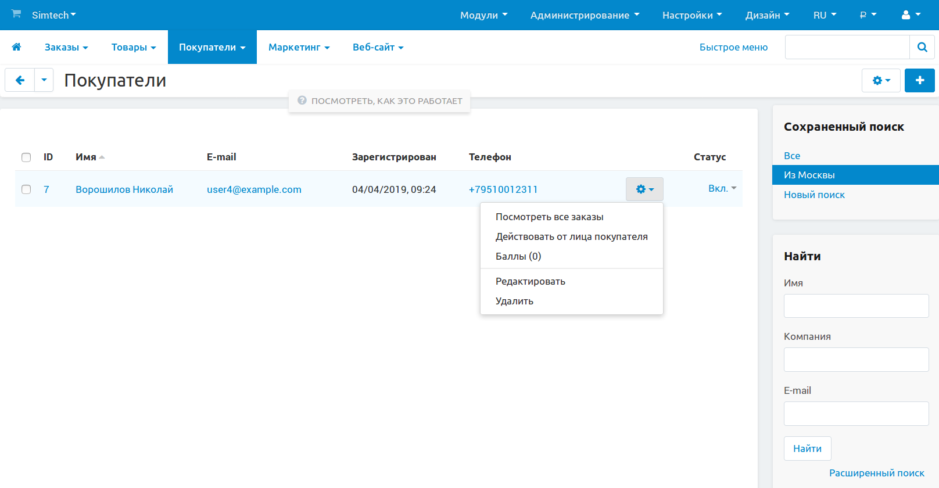The width and height of the screenshot is (939, 488).
Task: Sort by the Имя column arrow
Action: (102, 157)
